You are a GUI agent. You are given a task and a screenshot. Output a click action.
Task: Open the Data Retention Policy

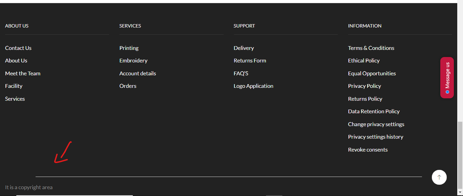point(374,111)
